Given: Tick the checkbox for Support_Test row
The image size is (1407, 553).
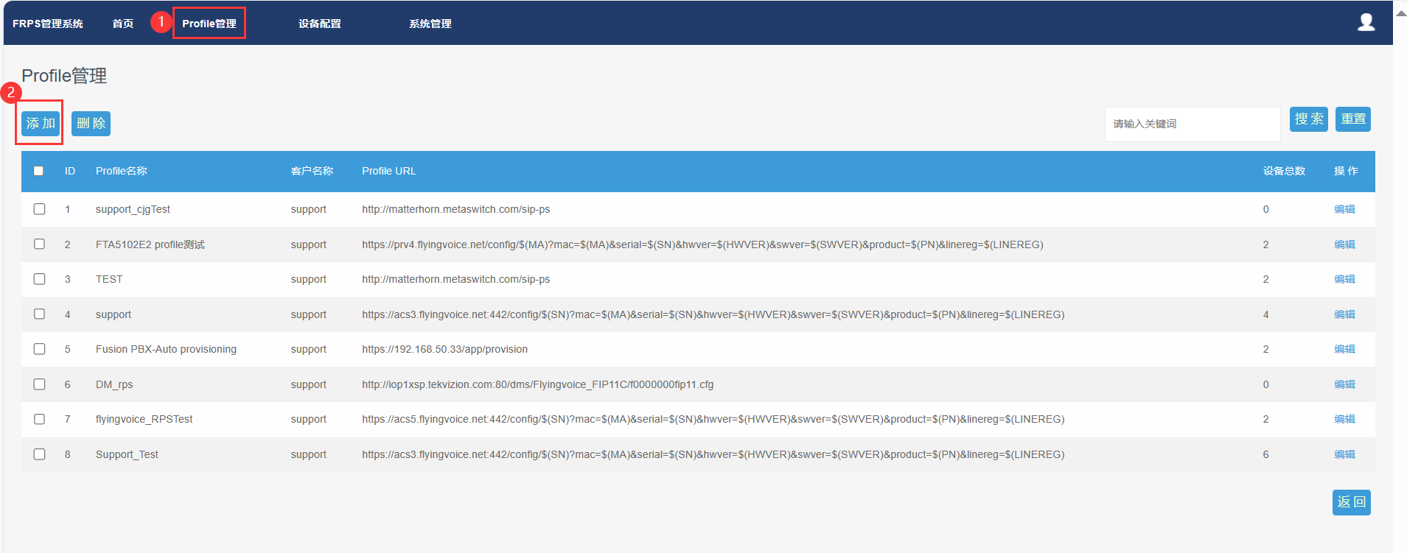Looking at the screenshot, I should click(x=40, y=454).
